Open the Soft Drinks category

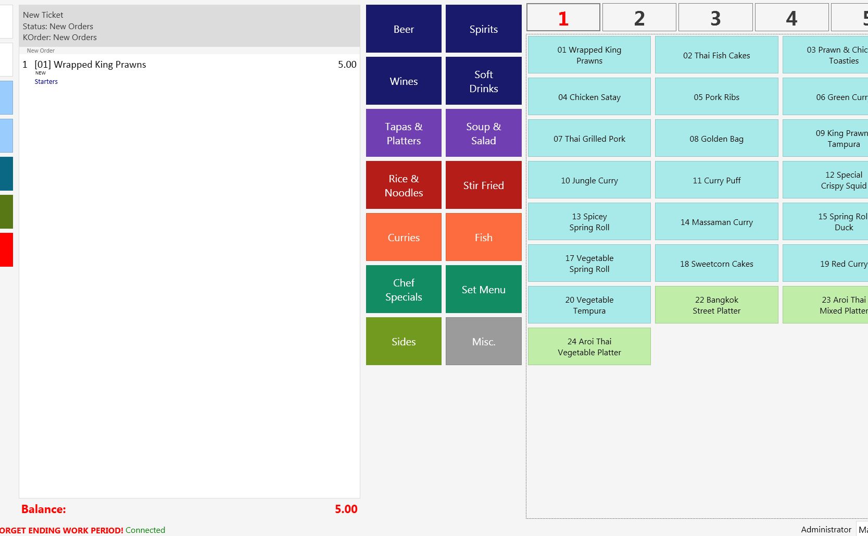(x=483, y=81)
